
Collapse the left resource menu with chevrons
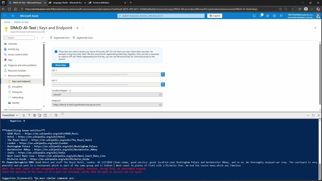click(42, 38)
